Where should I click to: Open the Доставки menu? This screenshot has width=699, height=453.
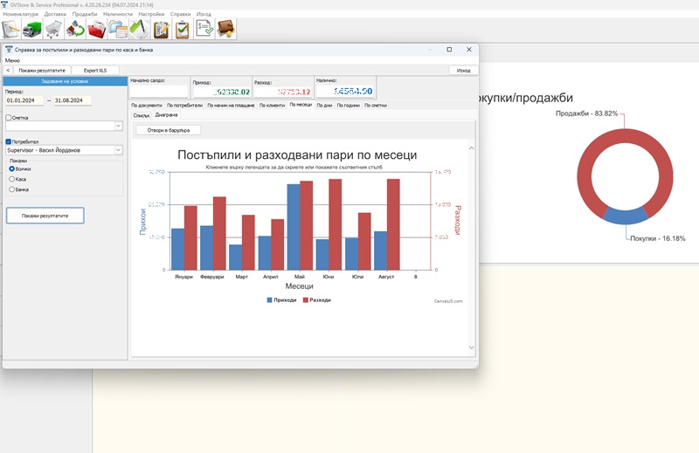tap(55, 14)
